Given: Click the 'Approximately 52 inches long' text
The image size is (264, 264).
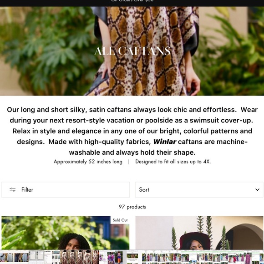Looking at the screenshot, I should (x=88, y=162).
